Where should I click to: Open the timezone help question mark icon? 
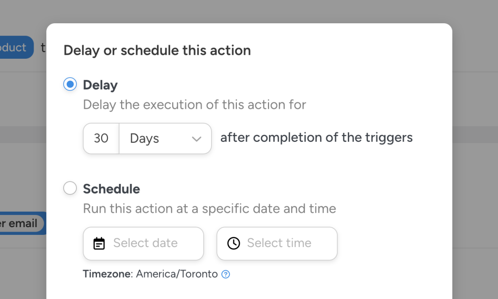tap(226, 274)
